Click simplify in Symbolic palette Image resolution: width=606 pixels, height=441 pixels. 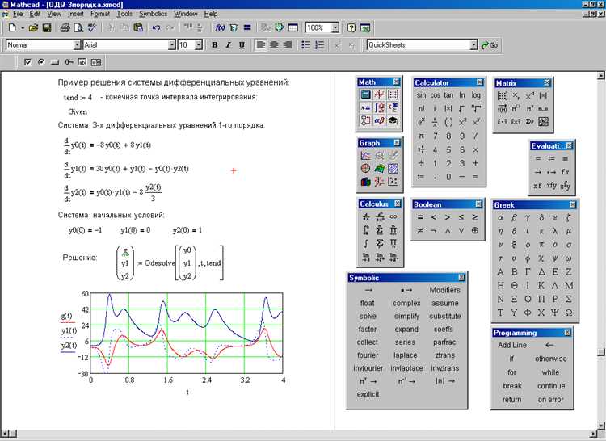point(406,316)
